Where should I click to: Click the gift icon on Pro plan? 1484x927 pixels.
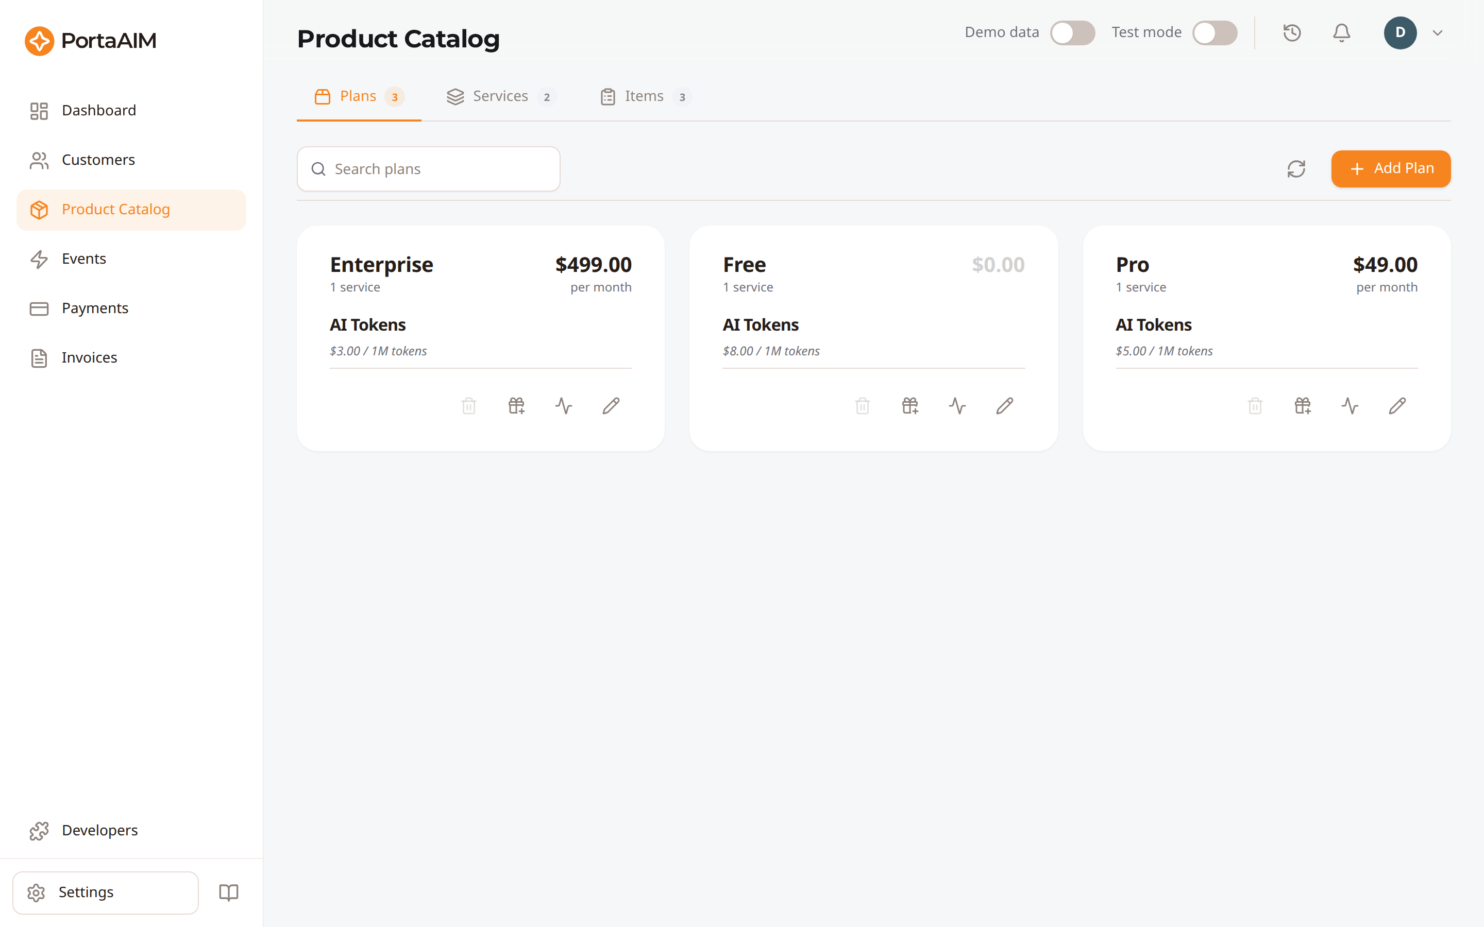pos(1303,406)
